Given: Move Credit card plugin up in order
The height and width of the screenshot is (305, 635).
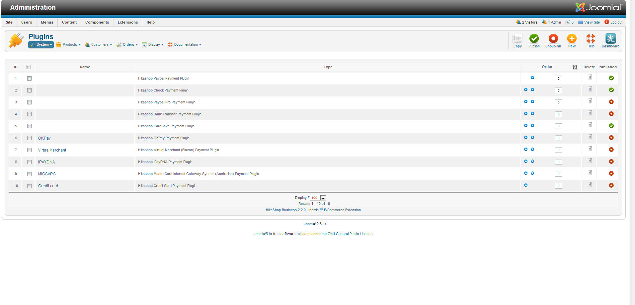Looking at the screenshot, I should pyautogui.click(x=526, y=185).
